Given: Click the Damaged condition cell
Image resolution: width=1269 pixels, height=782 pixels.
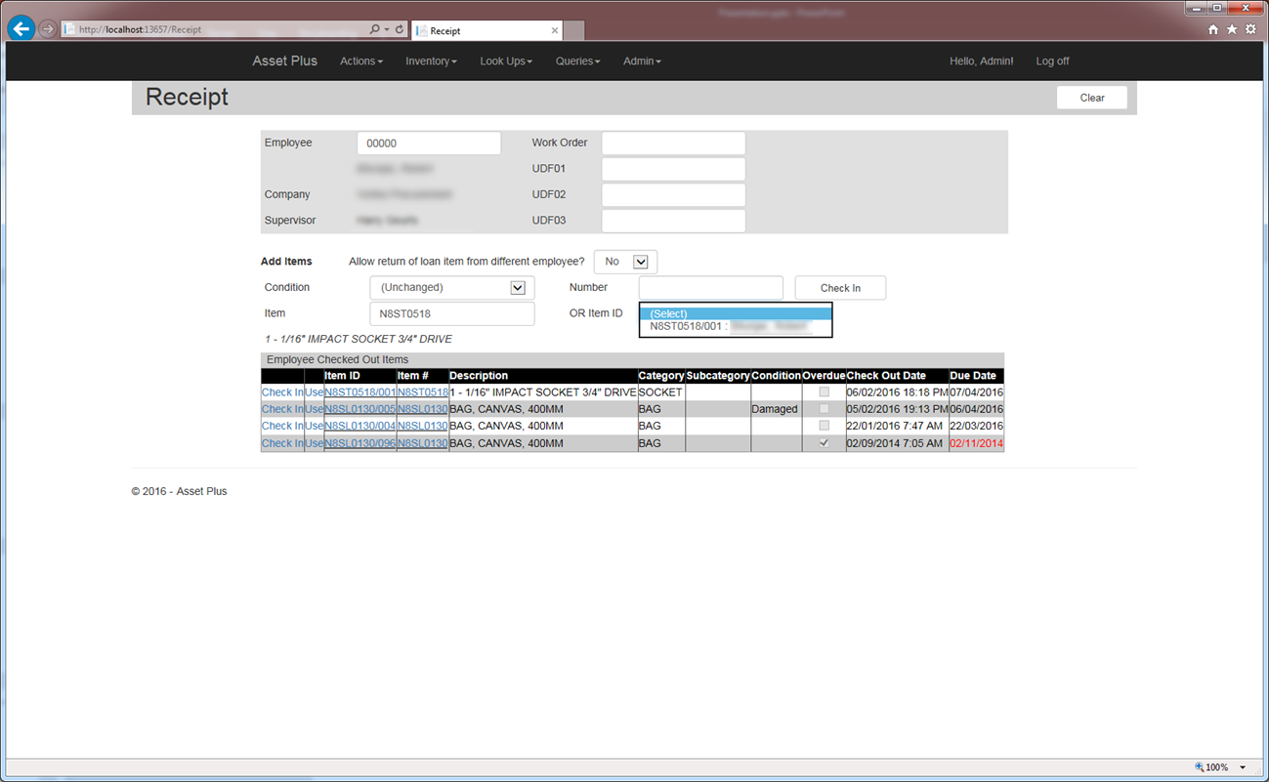Looking at the screenshot, I should [x=775, y=409].
